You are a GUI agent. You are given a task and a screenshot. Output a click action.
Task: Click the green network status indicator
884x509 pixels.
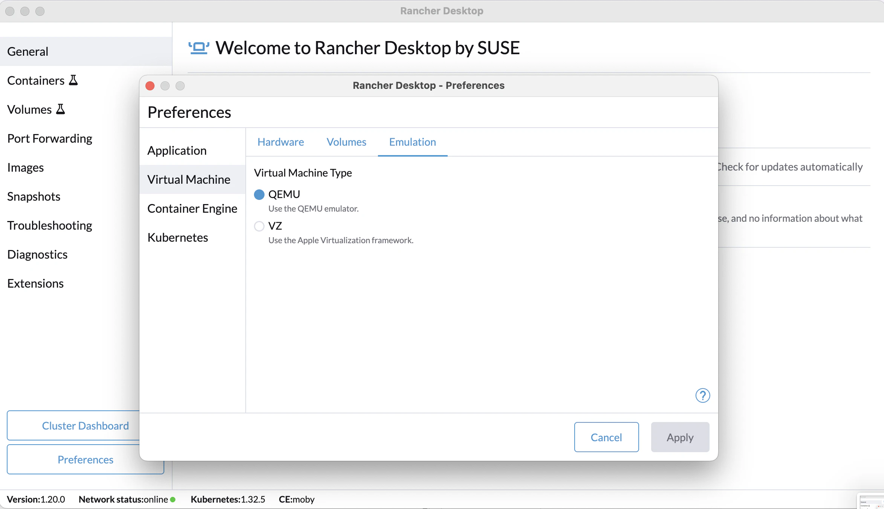(x=173, y=500)
